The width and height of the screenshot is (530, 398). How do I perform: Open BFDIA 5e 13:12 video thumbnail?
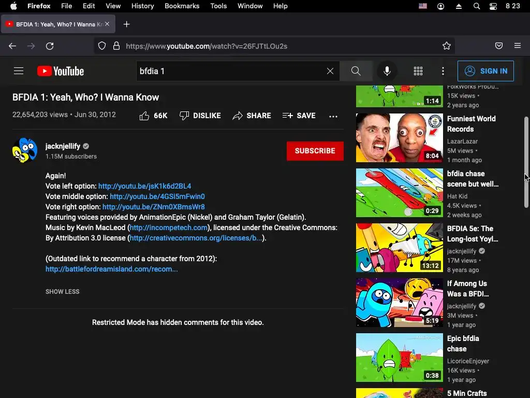399,248
